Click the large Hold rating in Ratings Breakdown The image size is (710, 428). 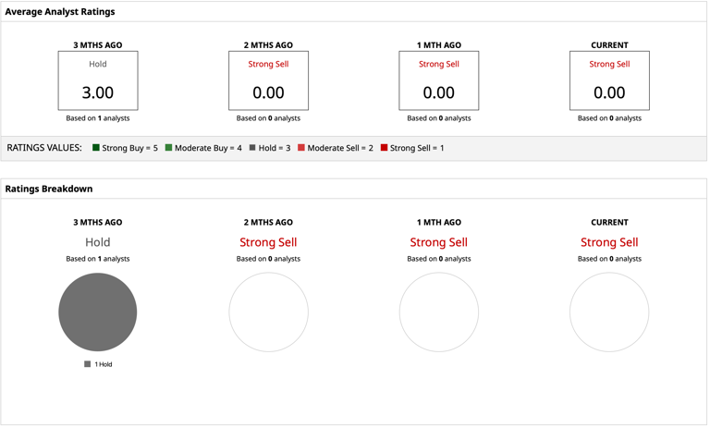(x=98, y=242)
